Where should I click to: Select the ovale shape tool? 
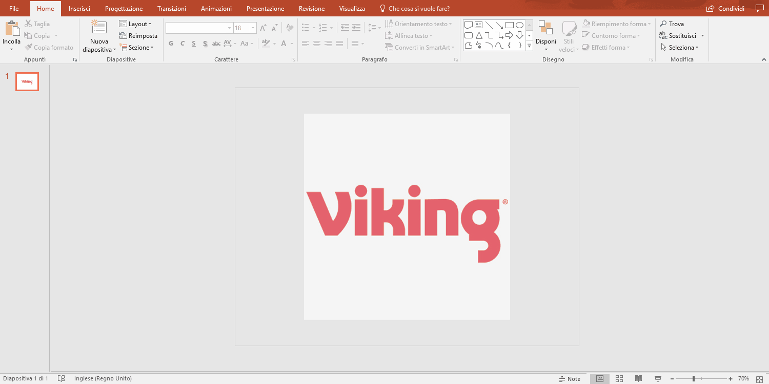tap(519, 24)
